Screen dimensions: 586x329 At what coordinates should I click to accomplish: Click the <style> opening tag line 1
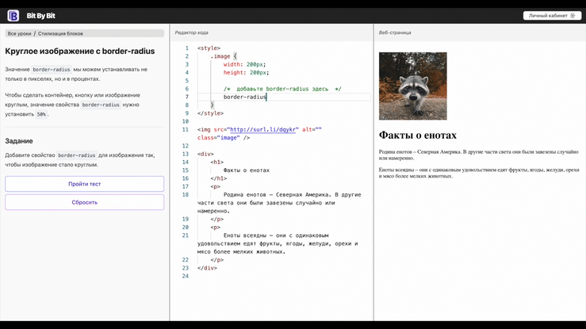209,48
